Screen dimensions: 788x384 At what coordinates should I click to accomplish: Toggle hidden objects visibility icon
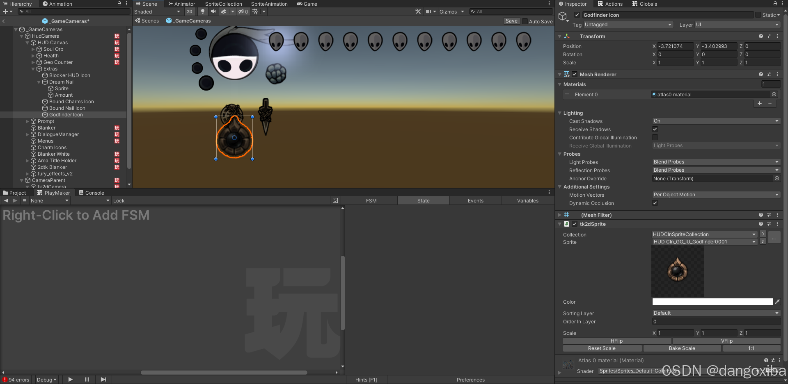[243, 11]
